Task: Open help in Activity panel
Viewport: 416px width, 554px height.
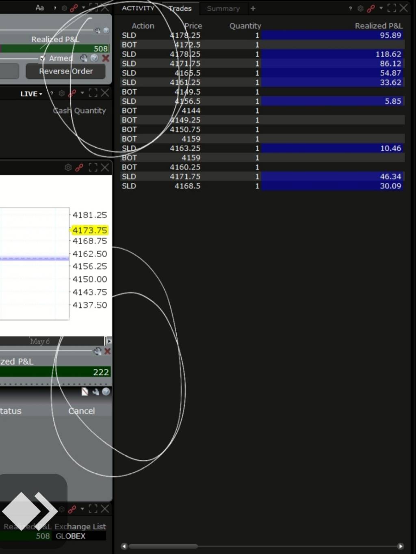Action: point(350,8)
